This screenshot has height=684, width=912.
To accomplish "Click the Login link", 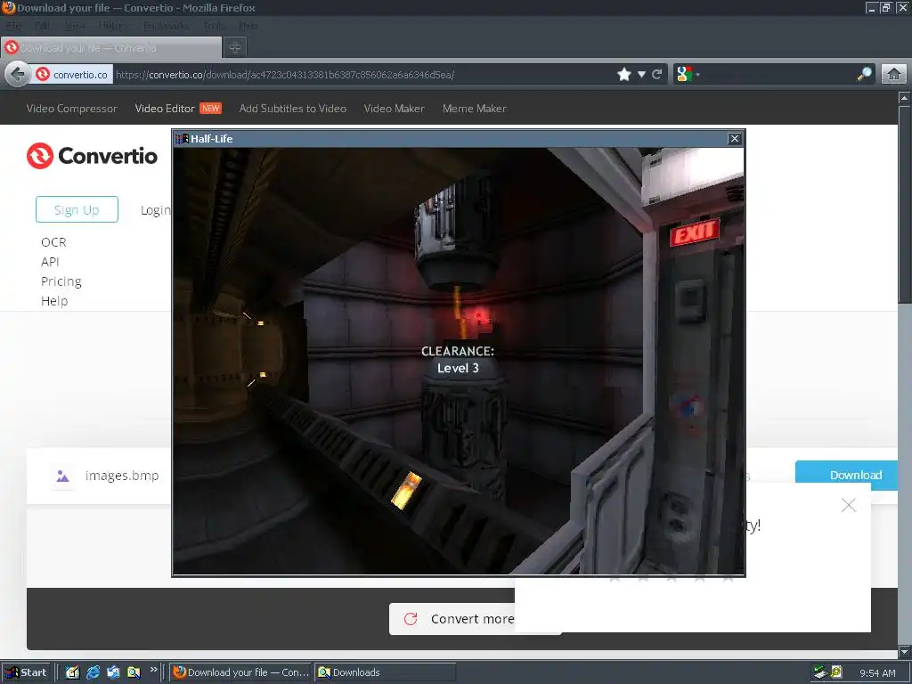I will coord(155,210).
